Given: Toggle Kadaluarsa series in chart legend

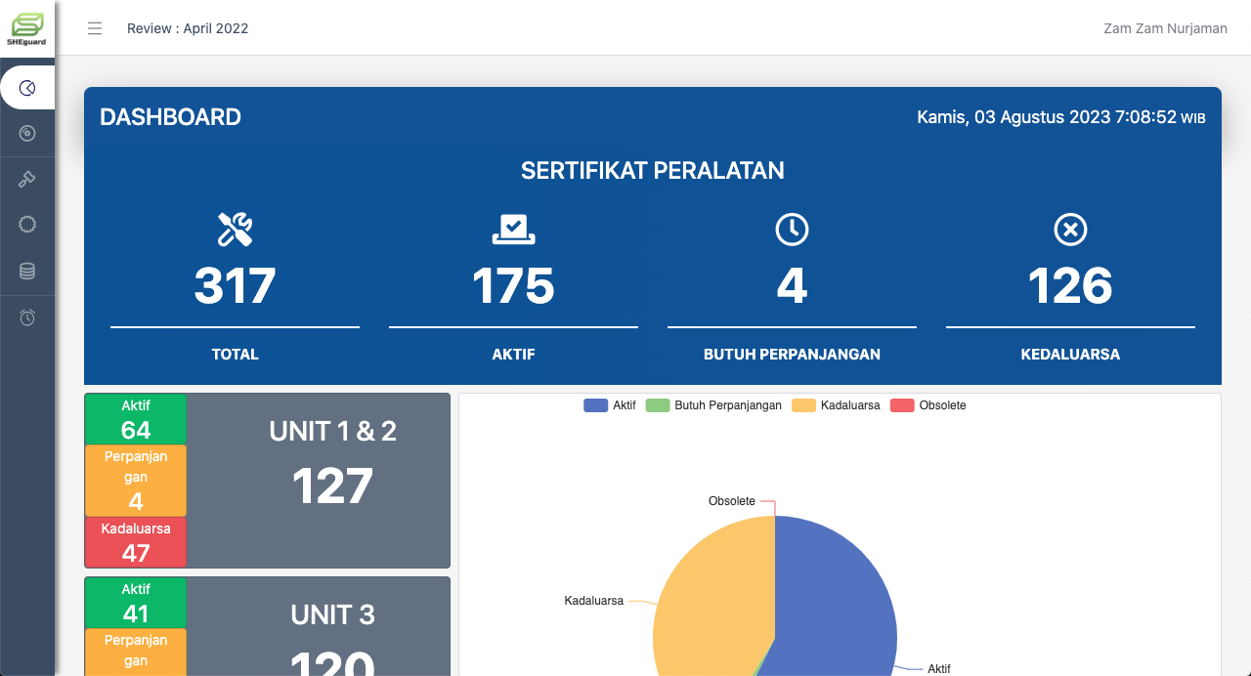Looking at the screenshot, I should tap(837, 405).
